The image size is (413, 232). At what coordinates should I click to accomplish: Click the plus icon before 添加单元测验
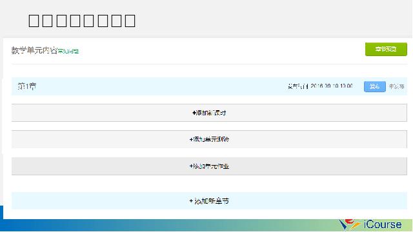click(x=191, y=139)
